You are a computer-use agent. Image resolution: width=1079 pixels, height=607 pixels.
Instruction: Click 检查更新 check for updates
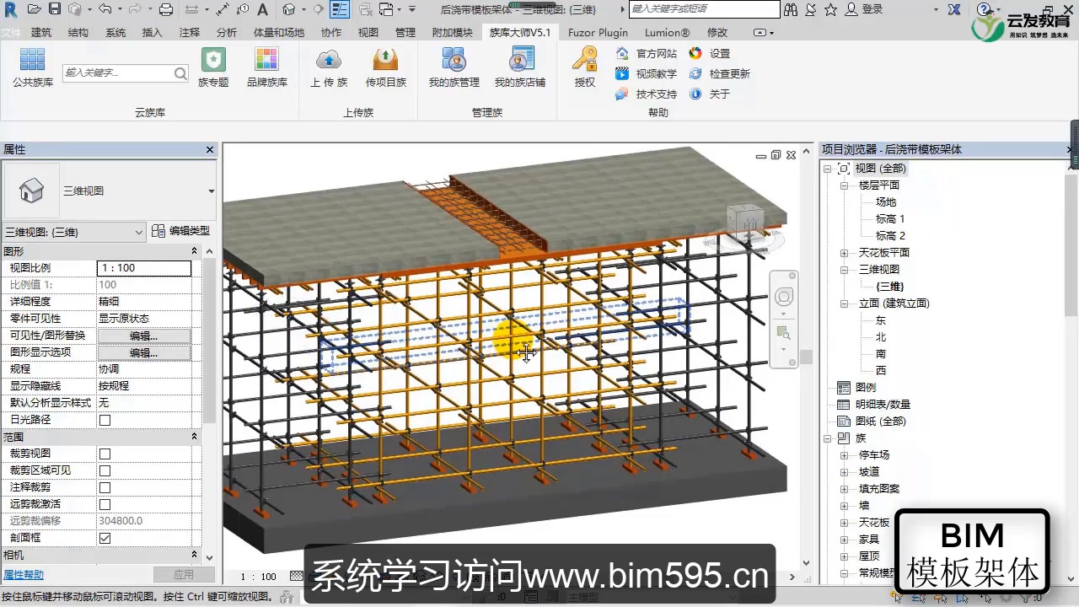[719, 73]
